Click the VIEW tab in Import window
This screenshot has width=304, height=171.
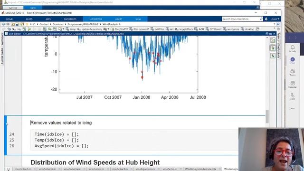coord(33,8)
